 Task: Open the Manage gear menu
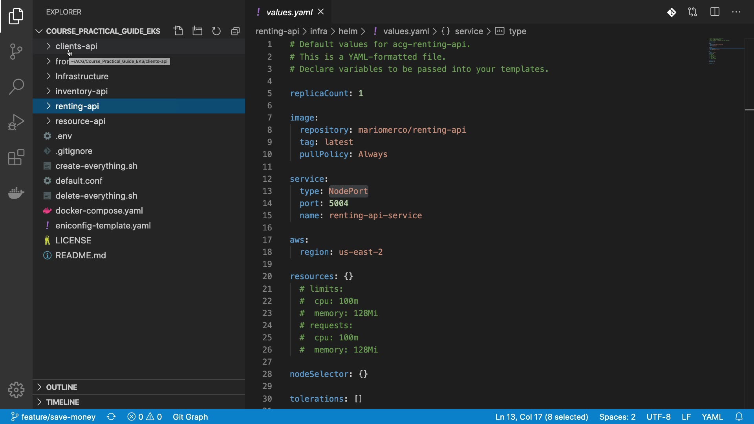pos(16,390)
